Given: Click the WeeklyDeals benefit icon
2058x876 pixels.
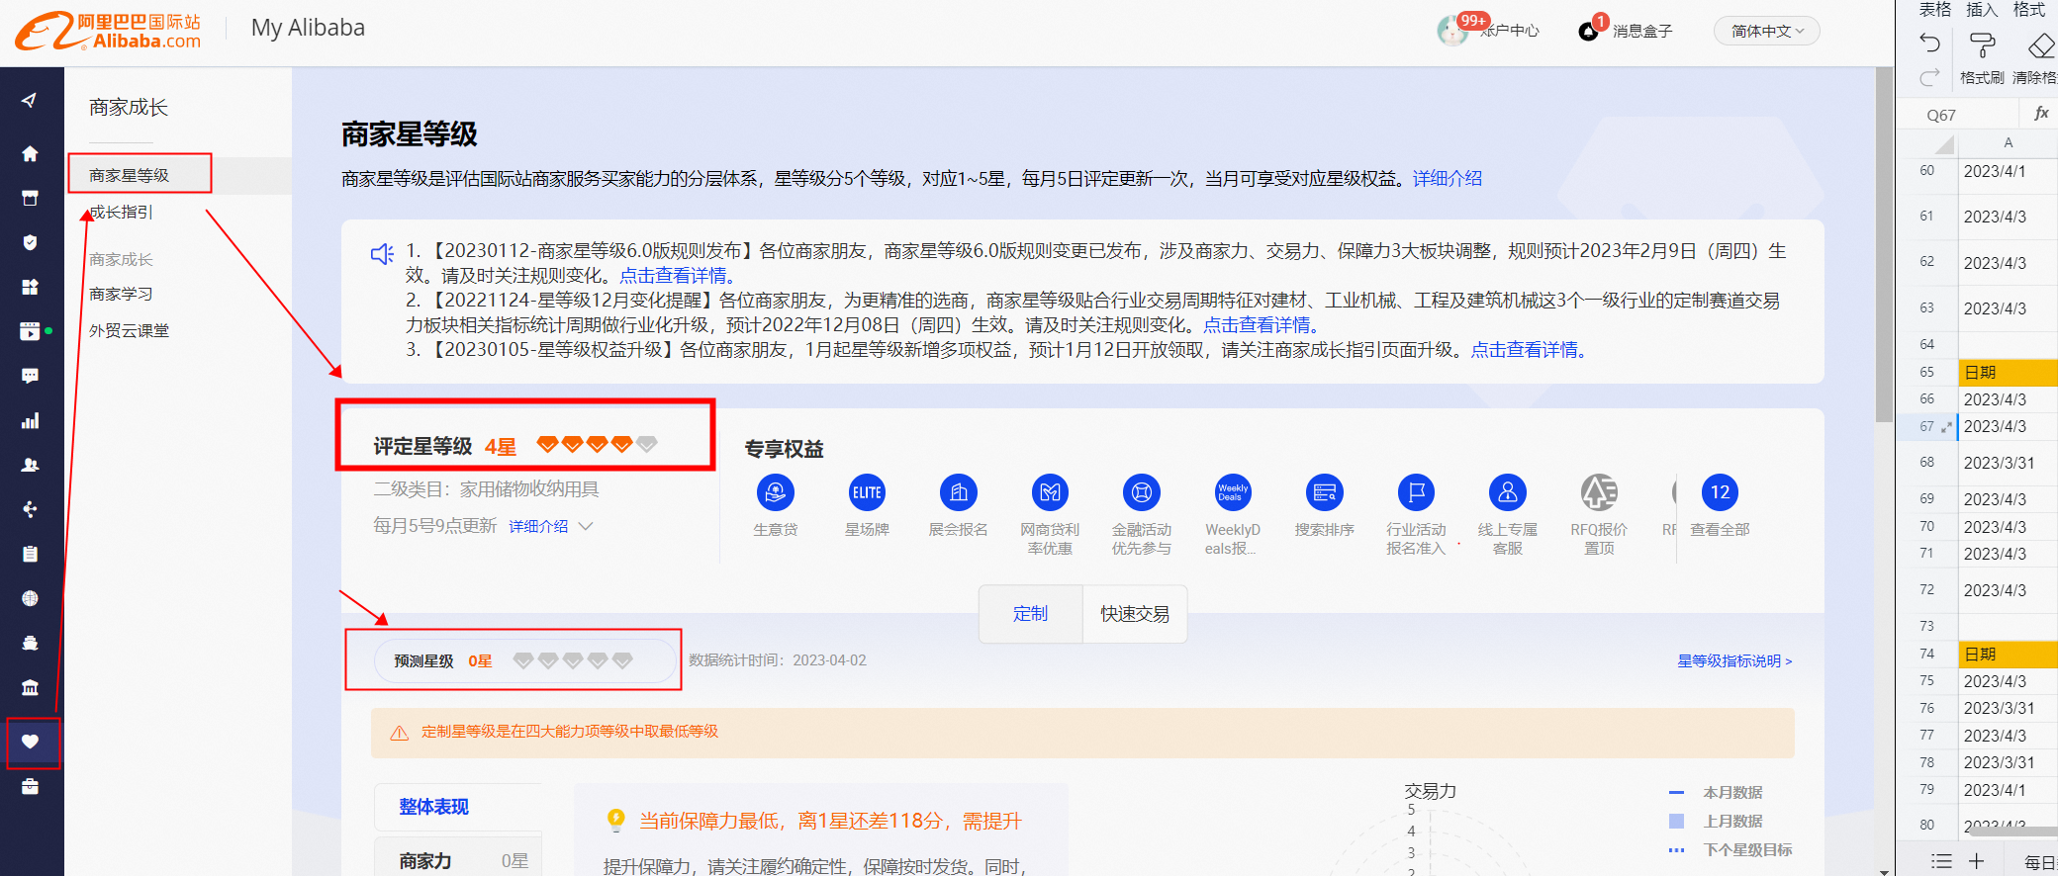Looking at the screenshot, I should pyautogui.click(x=1233, y=492).
